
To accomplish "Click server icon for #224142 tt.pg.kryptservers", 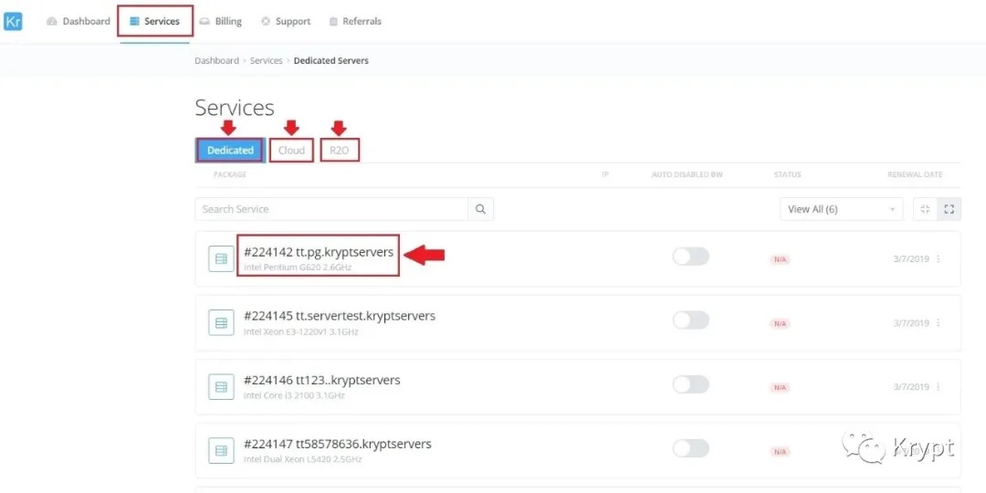I will pyautogui.click(x=221, y=258).
